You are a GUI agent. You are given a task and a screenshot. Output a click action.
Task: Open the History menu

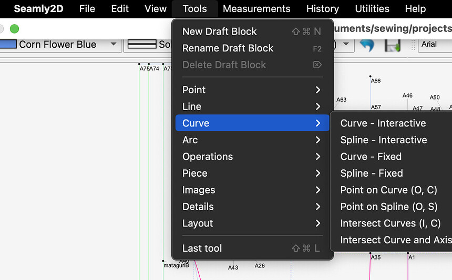pos(323,8)
